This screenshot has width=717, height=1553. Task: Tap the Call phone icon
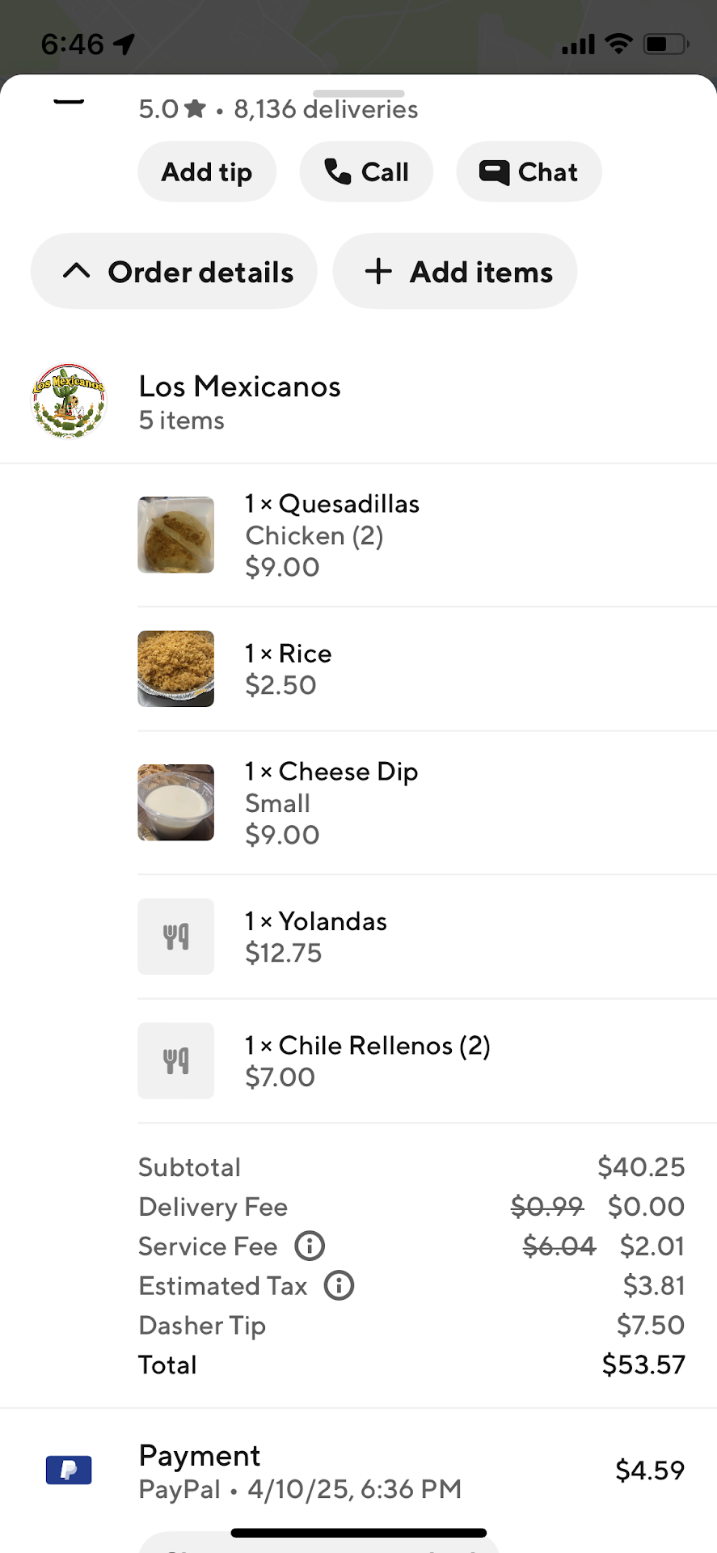tap(337, 171)
